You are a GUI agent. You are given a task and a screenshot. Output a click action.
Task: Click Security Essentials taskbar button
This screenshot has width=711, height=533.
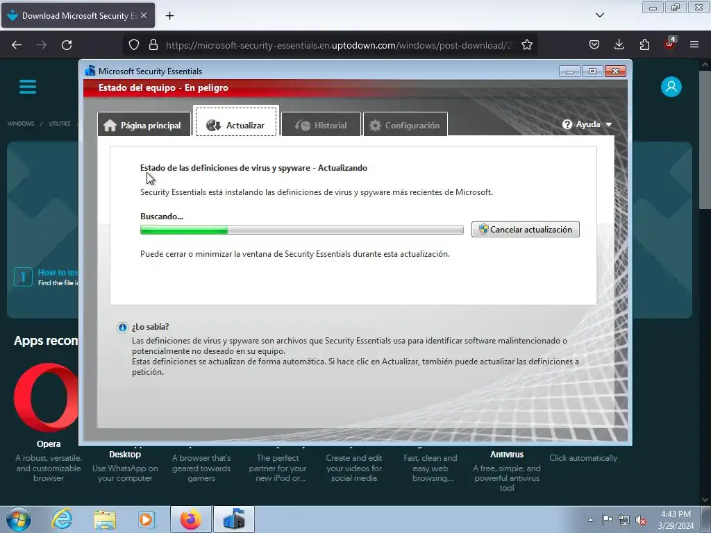234,519
